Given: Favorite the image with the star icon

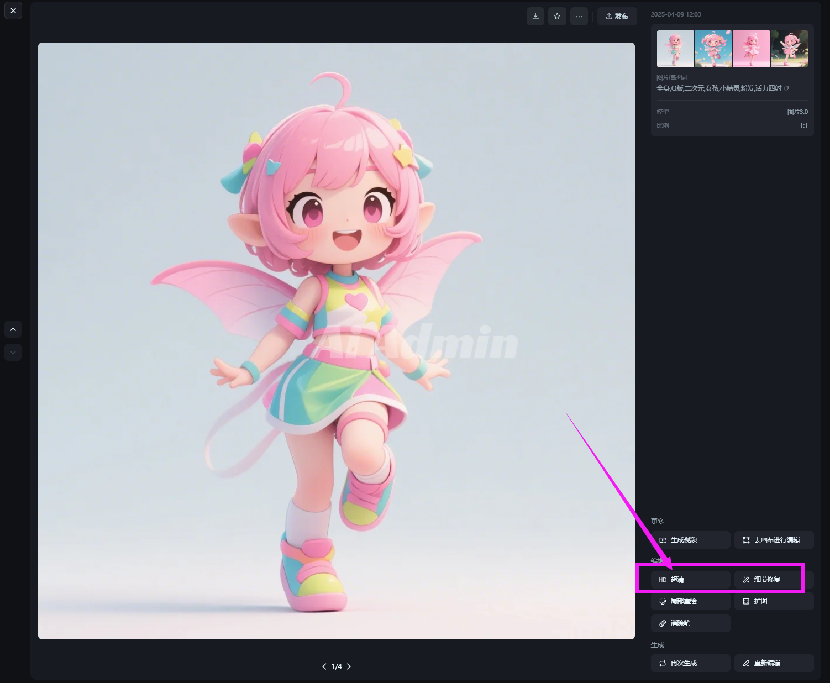Looking at the screenshot, I should pyautogui.click(x=557, y=17).
